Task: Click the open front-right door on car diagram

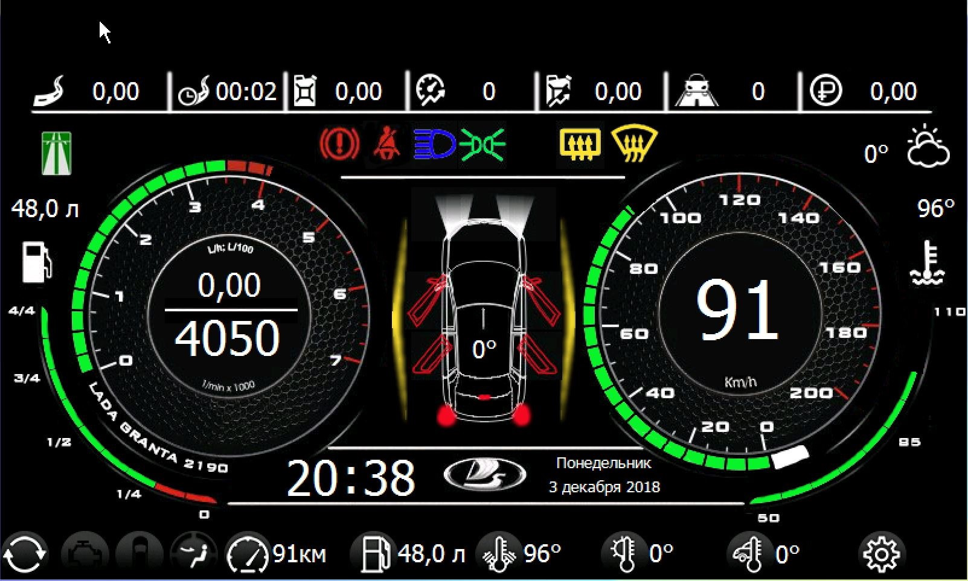Action: click(x=541, y=300)
